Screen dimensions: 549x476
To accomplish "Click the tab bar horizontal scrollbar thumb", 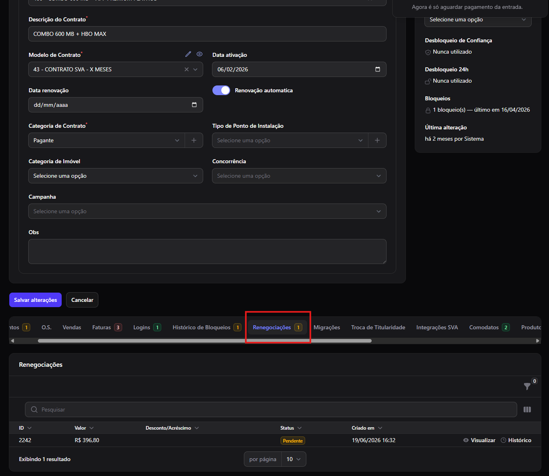I will click(x=205, y=341).
